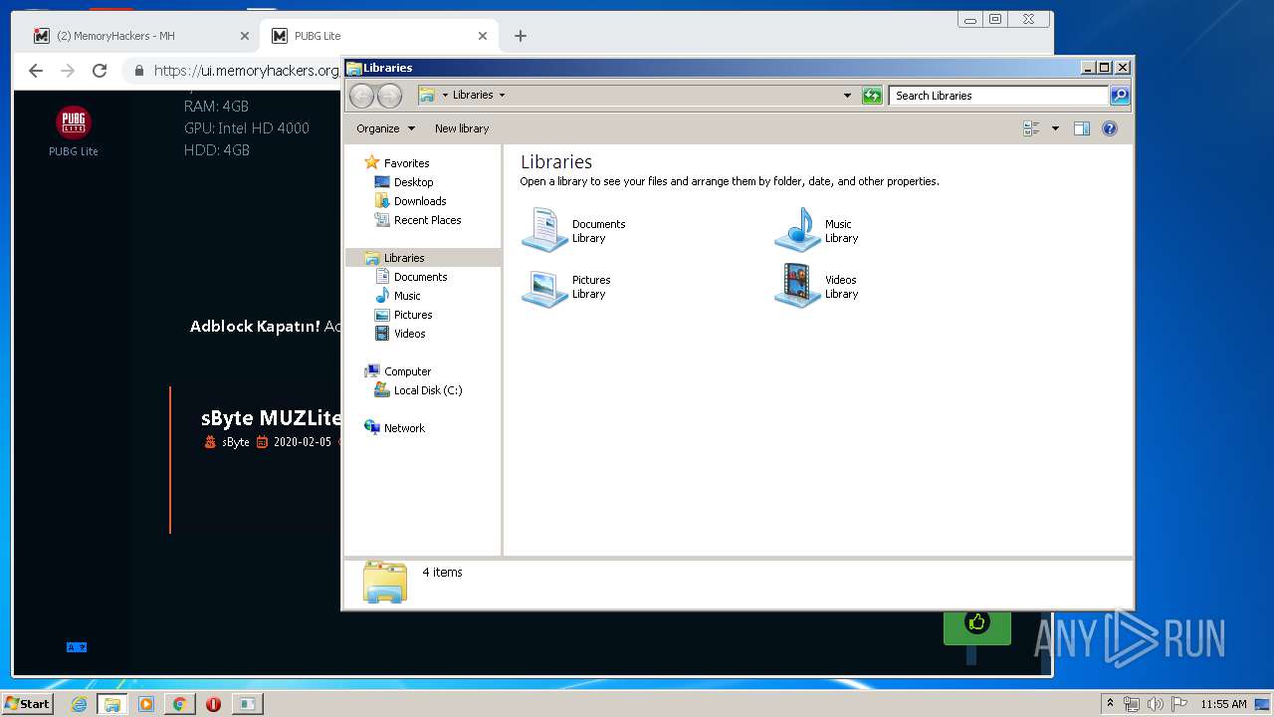
Task: Click the 2020-02-05 date on the post
Action: [303, 442]
